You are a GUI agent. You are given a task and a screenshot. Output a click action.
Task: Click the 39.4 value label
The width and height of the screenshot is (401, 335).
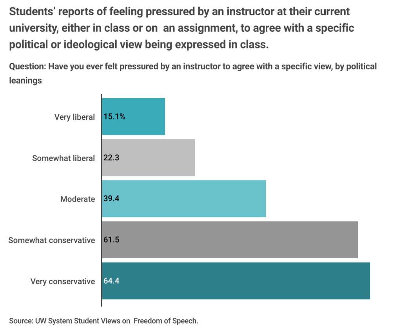pyautogui.click(x=111, y=199)
